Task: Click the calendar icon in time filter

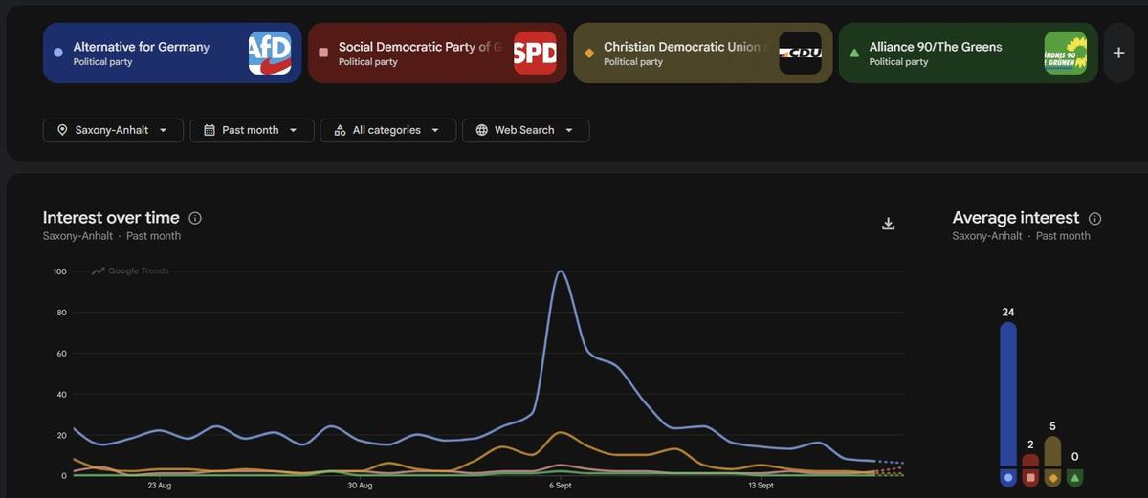Action: (210, 130)
